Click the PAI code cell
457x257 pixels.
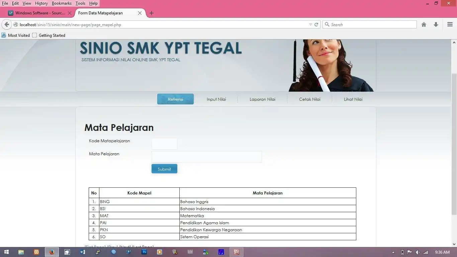[x=139, y=223]
